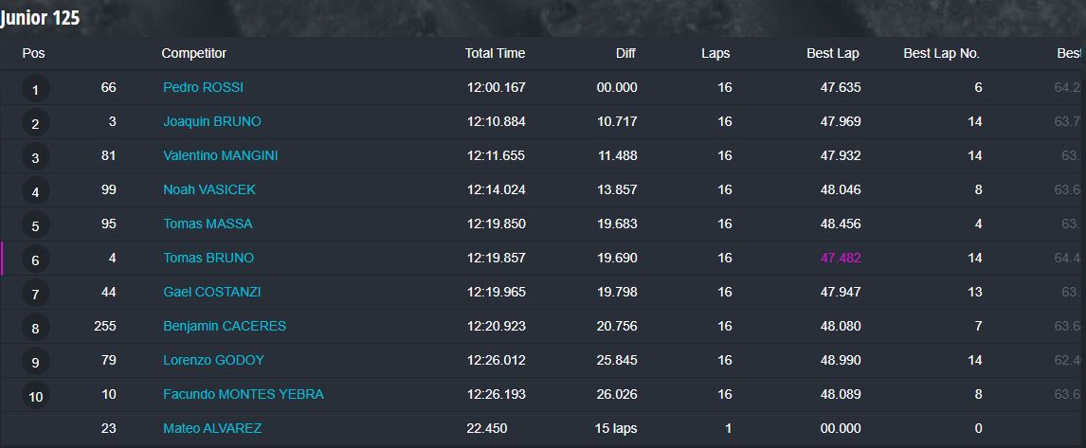Open Joaquin BRUNO competitor link
The height and width of the screenshot is (448, 1086).
coord(212,121)
